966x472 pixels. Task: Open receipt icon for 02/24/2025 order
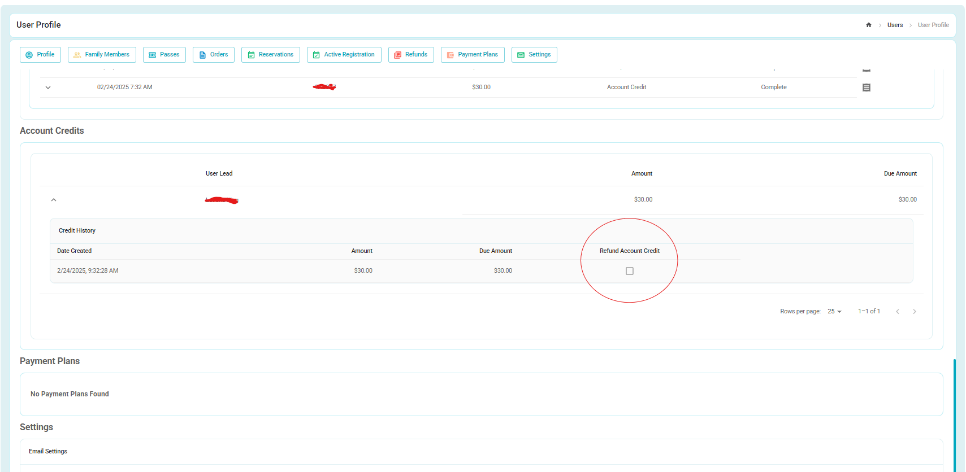pyautogui.click(x=867, y=88)
